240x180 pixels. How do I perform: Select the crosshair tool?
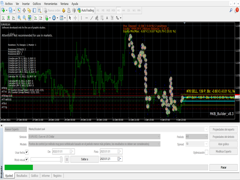[x=75, y=18]
